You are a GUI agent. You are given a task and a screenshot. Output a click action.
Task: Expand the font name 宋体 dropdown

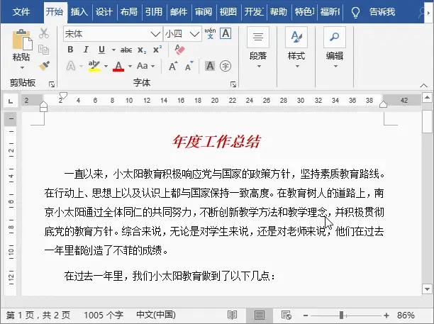(155, 34)
